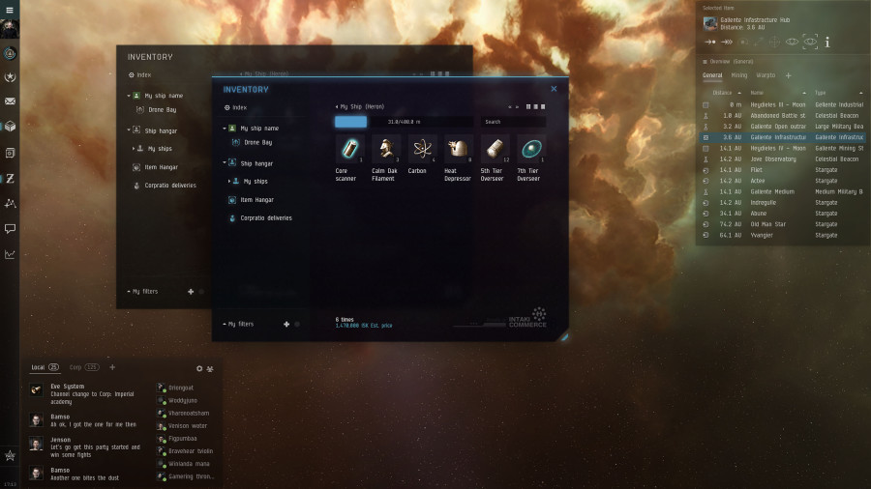Click the info icon for selected item
871x489 pixels.
(x=827, y=42)
